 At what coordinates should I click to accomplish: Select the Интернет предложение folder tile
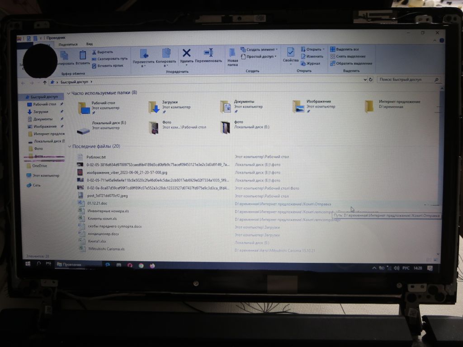pyautogui.click(x=392, y=106)
